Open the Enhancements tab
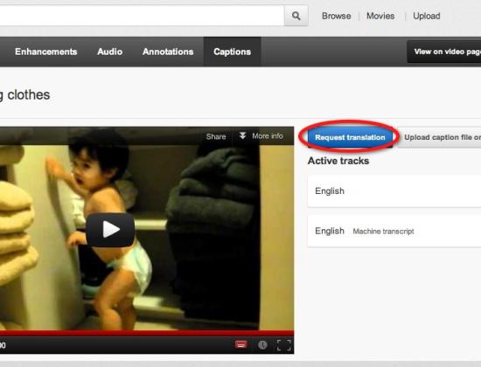Image resolution: width=481 pixels, height=367 pixels. pyautogui.click(x=46, y=52)
